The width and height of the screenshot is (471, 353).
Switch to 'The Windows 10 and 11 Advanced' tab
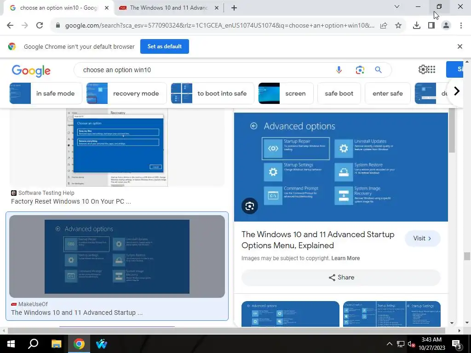click(x=168, y=8)
